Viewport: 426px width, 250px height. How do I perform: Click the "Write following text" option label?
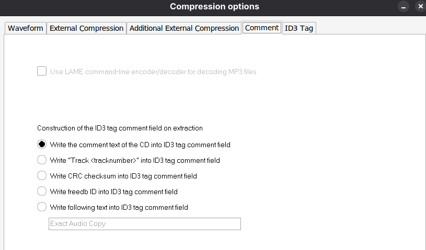[x=119, y=207]
